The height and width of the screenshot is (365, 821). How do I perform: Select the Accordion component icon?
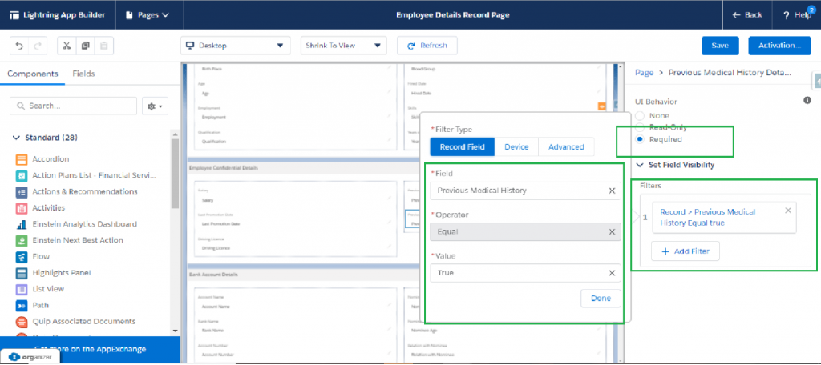pos(22,159)
